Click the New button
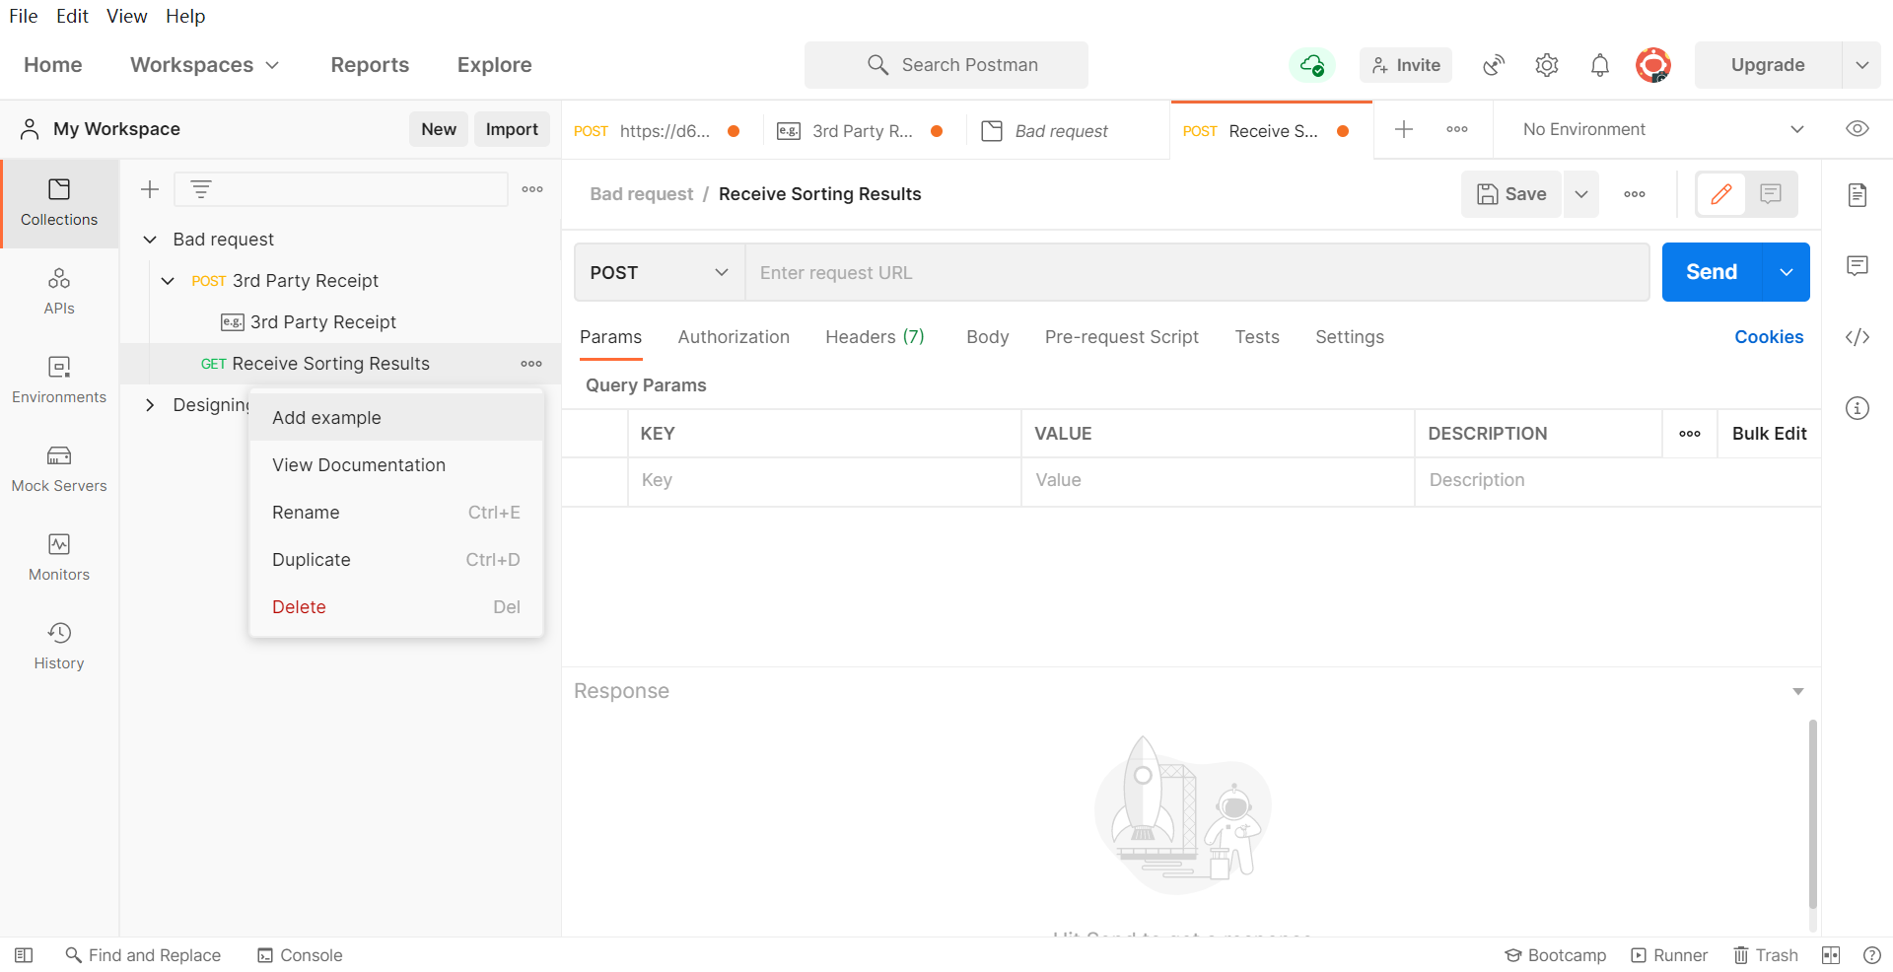This screenshot has width=1893, height=972. coord(439,129)
